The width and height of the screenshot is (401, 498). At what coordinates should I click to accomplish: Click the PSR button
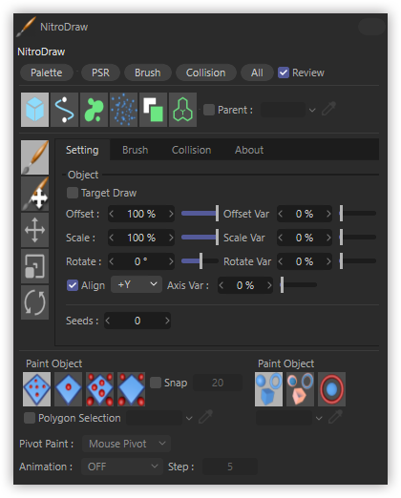[x=100, y=73]
